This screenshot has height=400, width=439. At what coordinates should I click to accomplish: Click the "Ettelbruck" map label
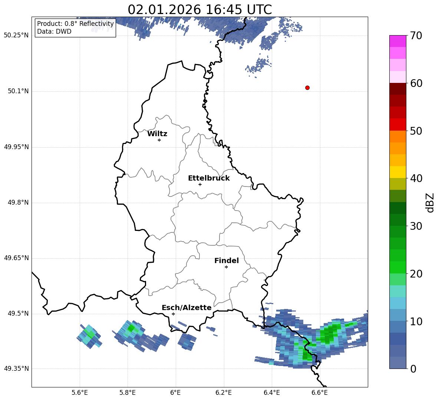point(209,178)
